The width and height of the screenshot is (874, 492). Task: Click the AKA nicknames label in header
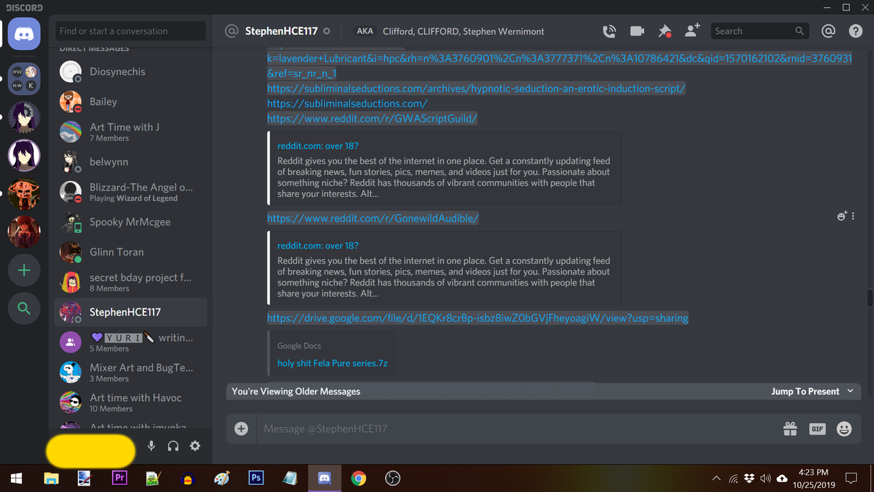(x=365, y=31)
